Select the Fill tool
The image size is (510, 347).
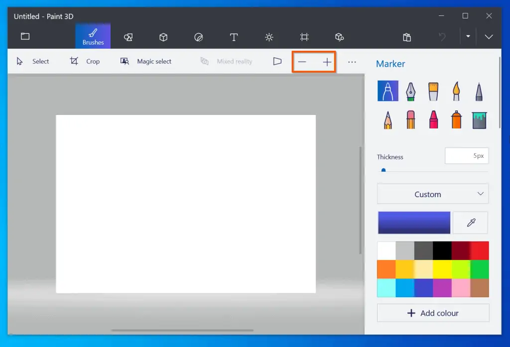coord(479,119)
